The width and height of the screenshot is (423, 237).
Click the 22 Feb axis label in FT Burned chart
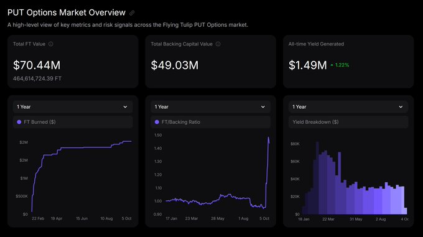38,218
